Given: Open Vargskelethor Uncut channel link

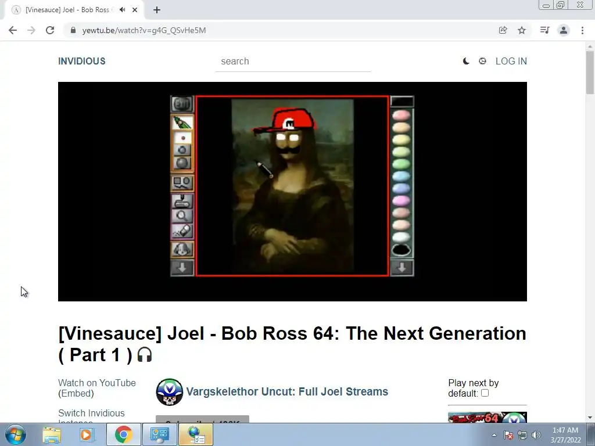Looking at the screenshot, I should click(x=287, y=392).
